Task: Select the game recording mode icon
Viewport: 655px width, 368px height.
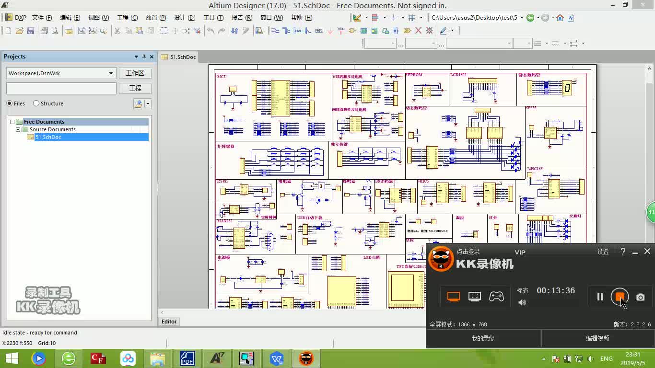Action: point(496,297)
